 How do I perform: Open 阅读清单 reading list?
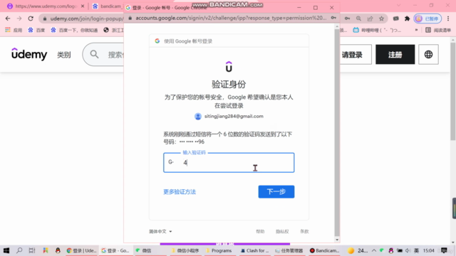(438, 30)
